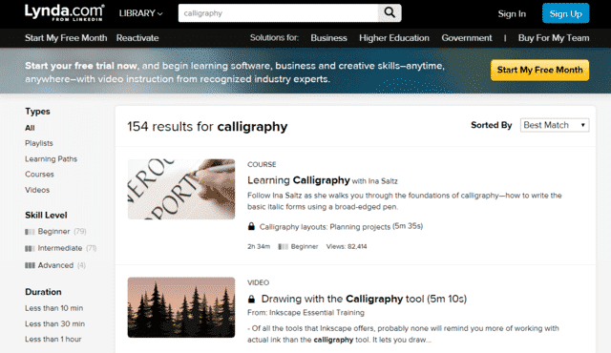Click the Views: 82,414 text
Screen dimensions: 611x353
347,246
